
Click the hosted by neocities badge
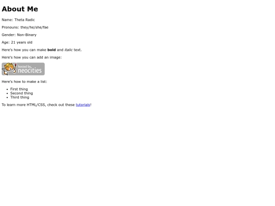[23, 69]
